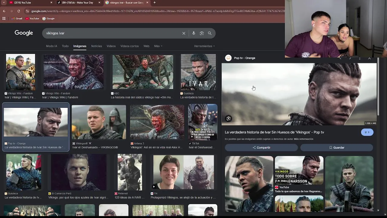Click the text 'Ivar | Vikings Wiki | Fa...' under first result
The height and width of the screenshot is (218, 387).
[x=20, y=97]
